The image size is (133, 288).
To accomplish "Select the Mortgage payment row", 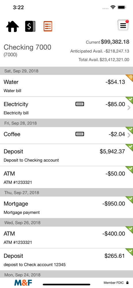I will coord(66,207).
